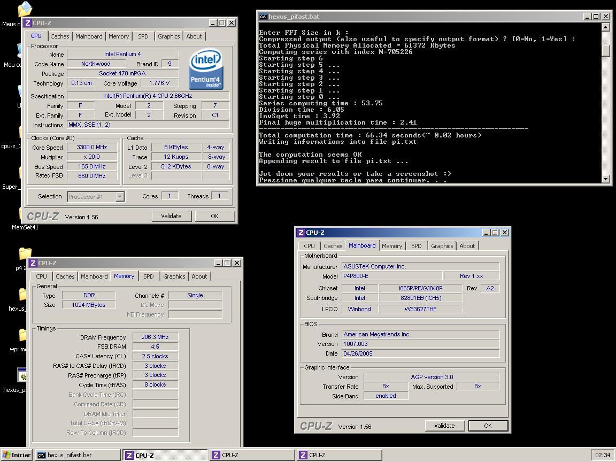Screen dimensions: 616x462
Task: Click the BIOS Version field 1007.003
Action: click(420, 344)
